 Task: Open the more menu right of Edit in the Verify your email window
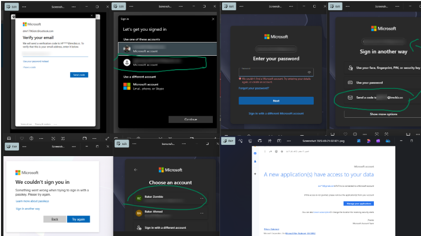tap(24, 7)
